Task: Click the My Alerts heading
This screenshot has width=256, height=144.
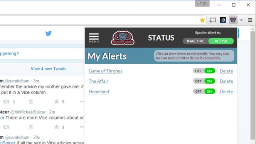Action: (107, 56)
